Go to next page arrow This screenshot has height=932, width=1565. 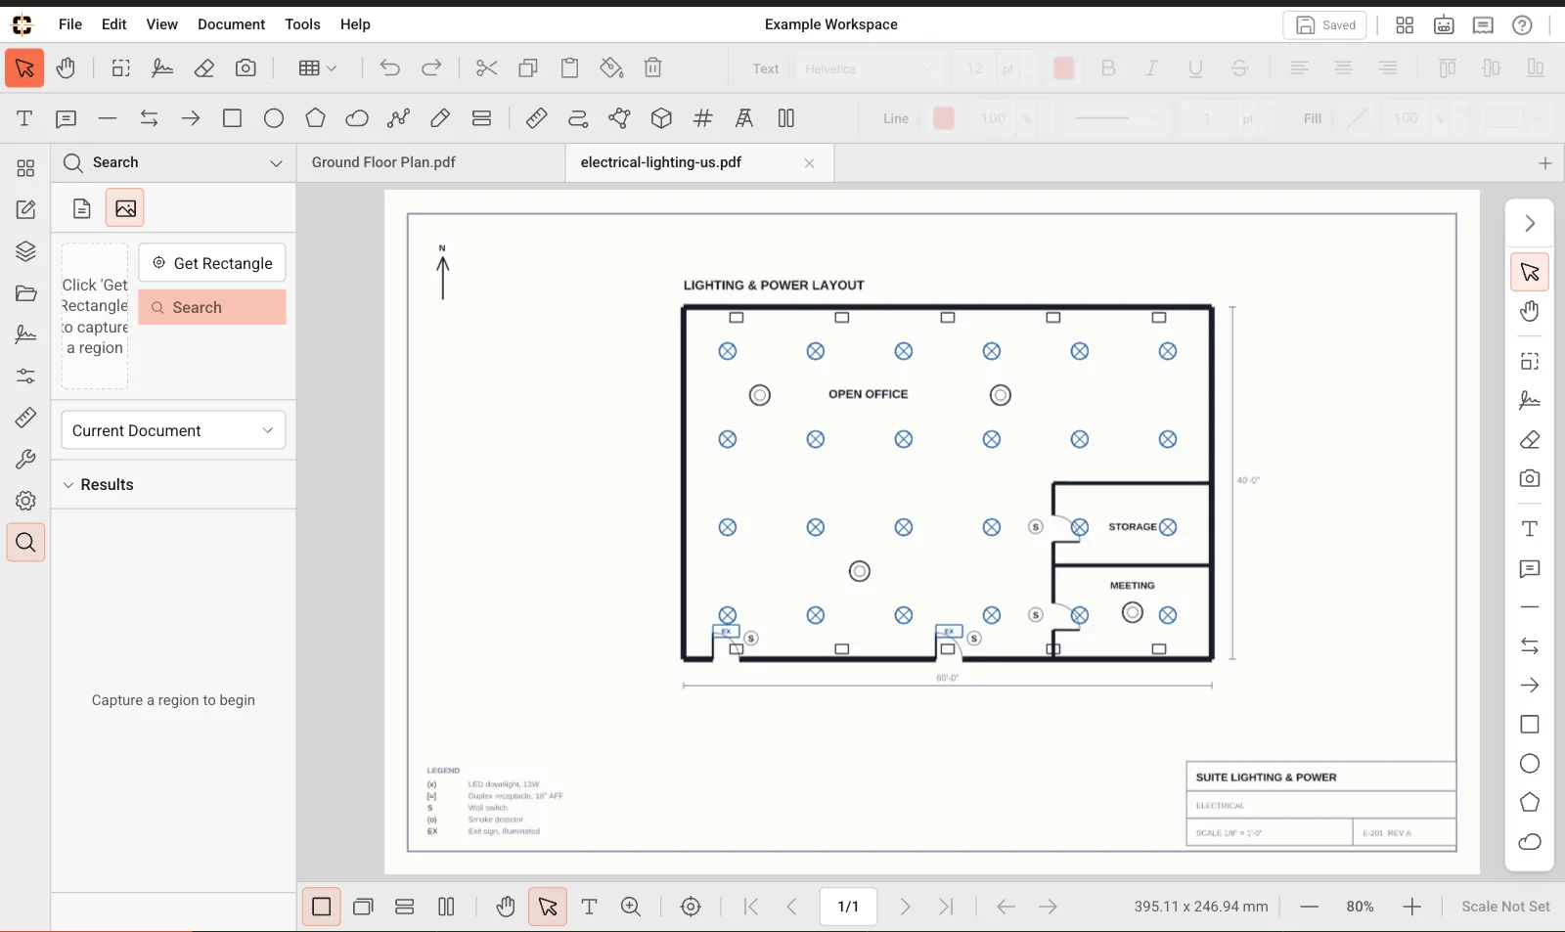click(x=905, y=907)
